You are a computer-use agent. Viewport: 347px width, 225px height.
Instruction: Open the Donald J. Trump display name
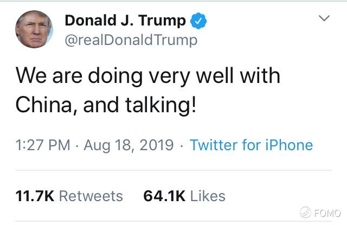pyautogui.click(x=125, y=21)
